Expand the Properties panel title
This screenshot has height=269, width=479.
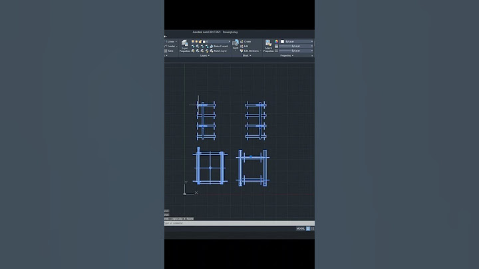point(287,56)
